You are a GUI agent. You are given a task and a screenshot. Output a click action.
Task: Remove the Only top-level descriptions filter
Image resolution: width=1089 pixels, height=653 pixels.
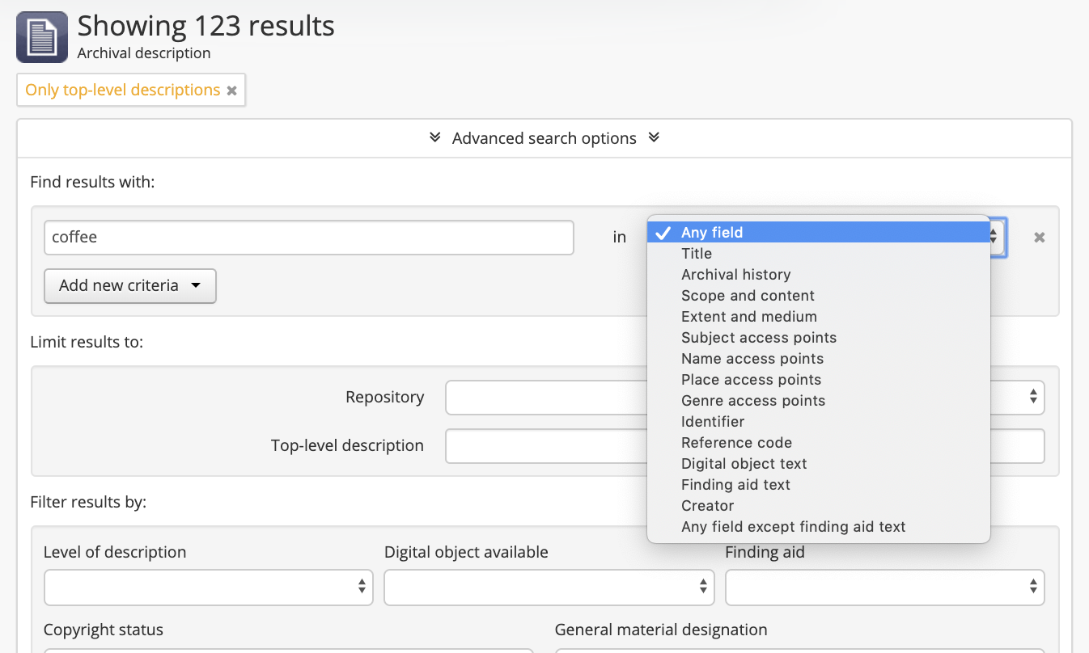(x=231, y=91)
